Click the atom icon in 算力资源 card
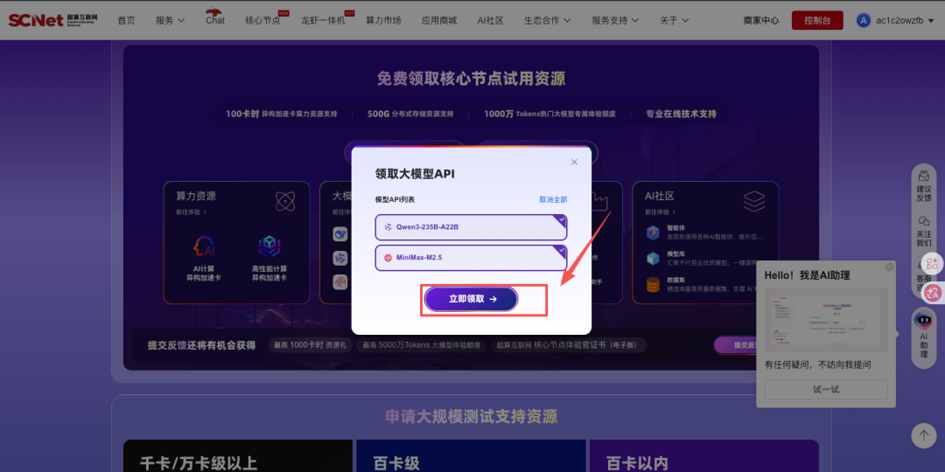Screen dimensions: 945x472 (285, 201)
